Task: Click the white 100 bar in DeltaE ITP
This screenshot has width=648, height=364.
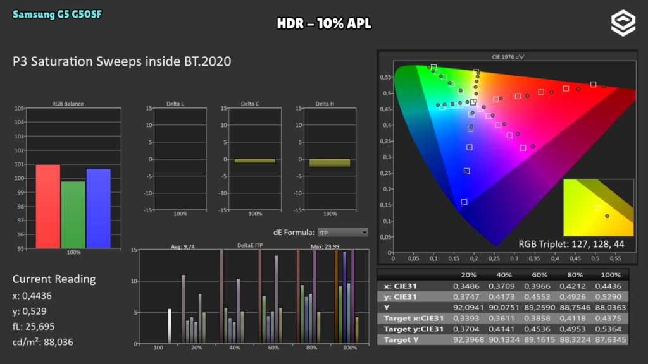Action: coord(170,326)
